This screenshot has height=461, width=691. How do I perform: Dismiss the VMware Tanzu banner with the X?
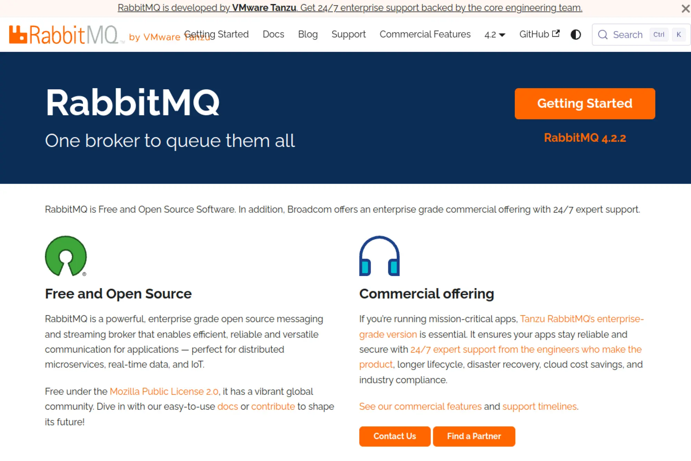coord(685,8)
